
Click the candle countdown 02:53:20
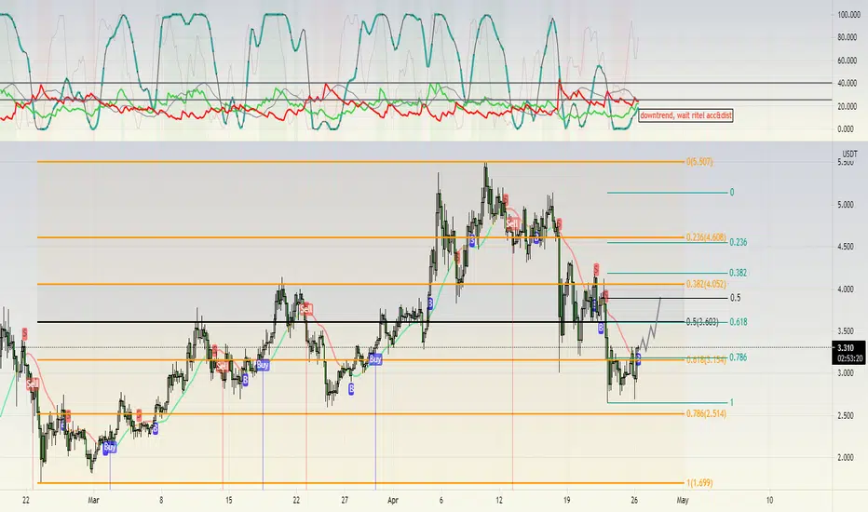850,358
